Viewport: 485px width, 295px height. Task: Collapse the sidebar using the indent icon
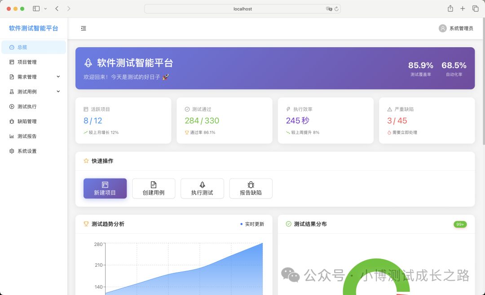83,28
